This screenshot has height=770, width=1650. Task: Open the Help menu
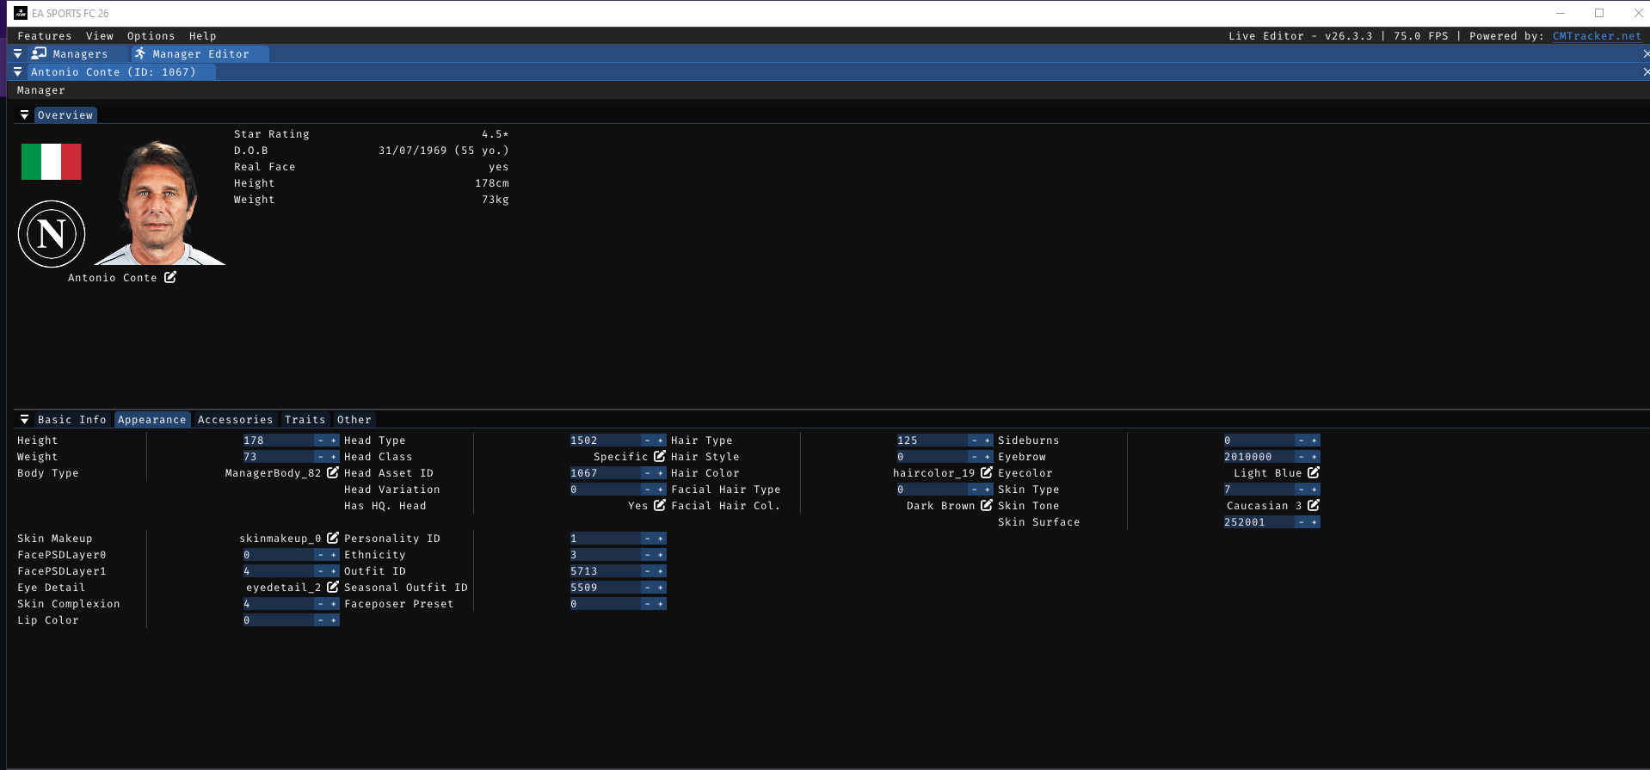point(203,36)
